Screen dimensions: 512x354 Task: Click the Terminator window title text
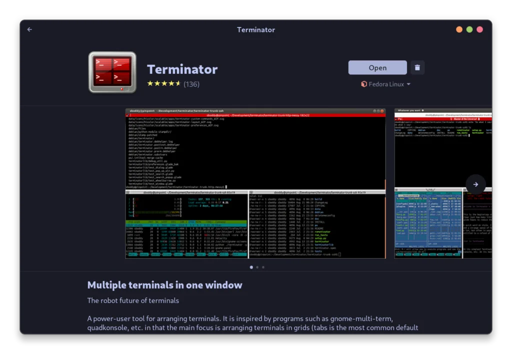256,29
